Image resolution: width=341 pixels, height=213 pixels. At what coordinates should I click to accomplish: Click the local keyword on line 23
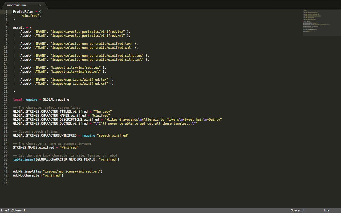18,100
